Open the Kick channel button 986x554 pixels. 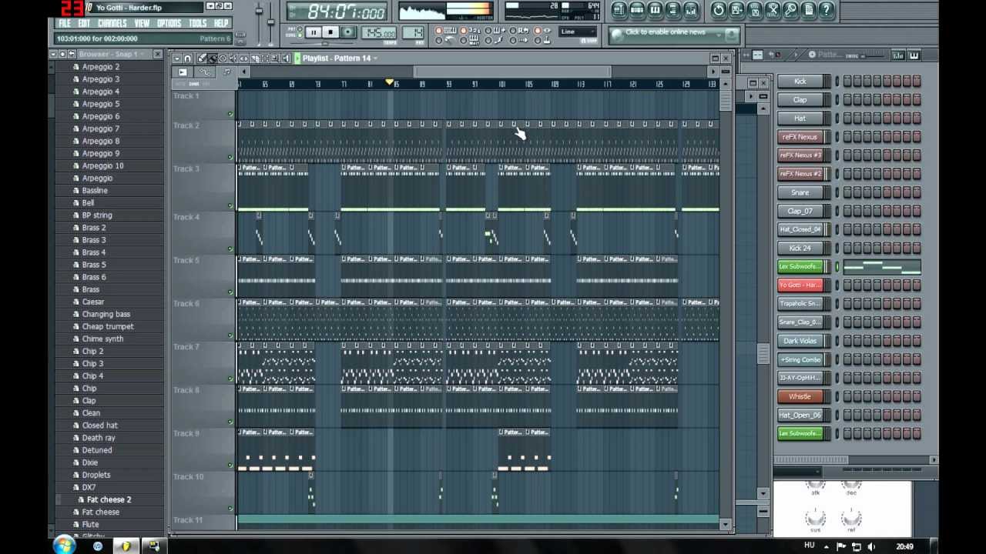pos(800,81)
